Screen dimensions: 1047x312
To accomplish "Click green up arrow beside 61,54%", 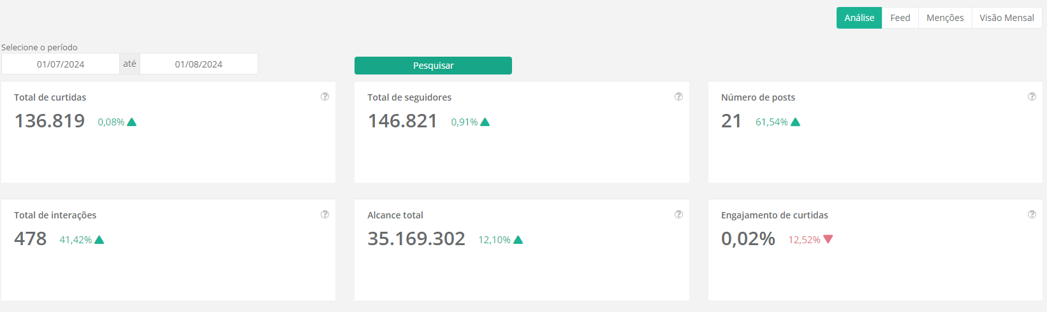I will point(795,122).
